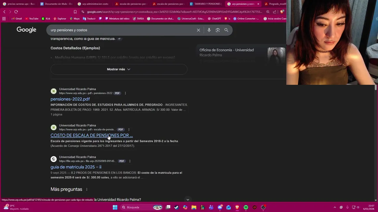Clear the Google search box text

(198, 30)
